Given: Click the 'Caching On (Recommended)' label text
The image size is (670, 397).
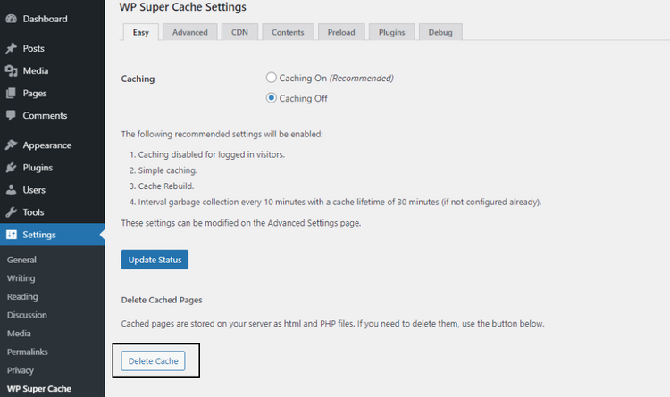Looking at the screenshot, I should tap(336, 79).
